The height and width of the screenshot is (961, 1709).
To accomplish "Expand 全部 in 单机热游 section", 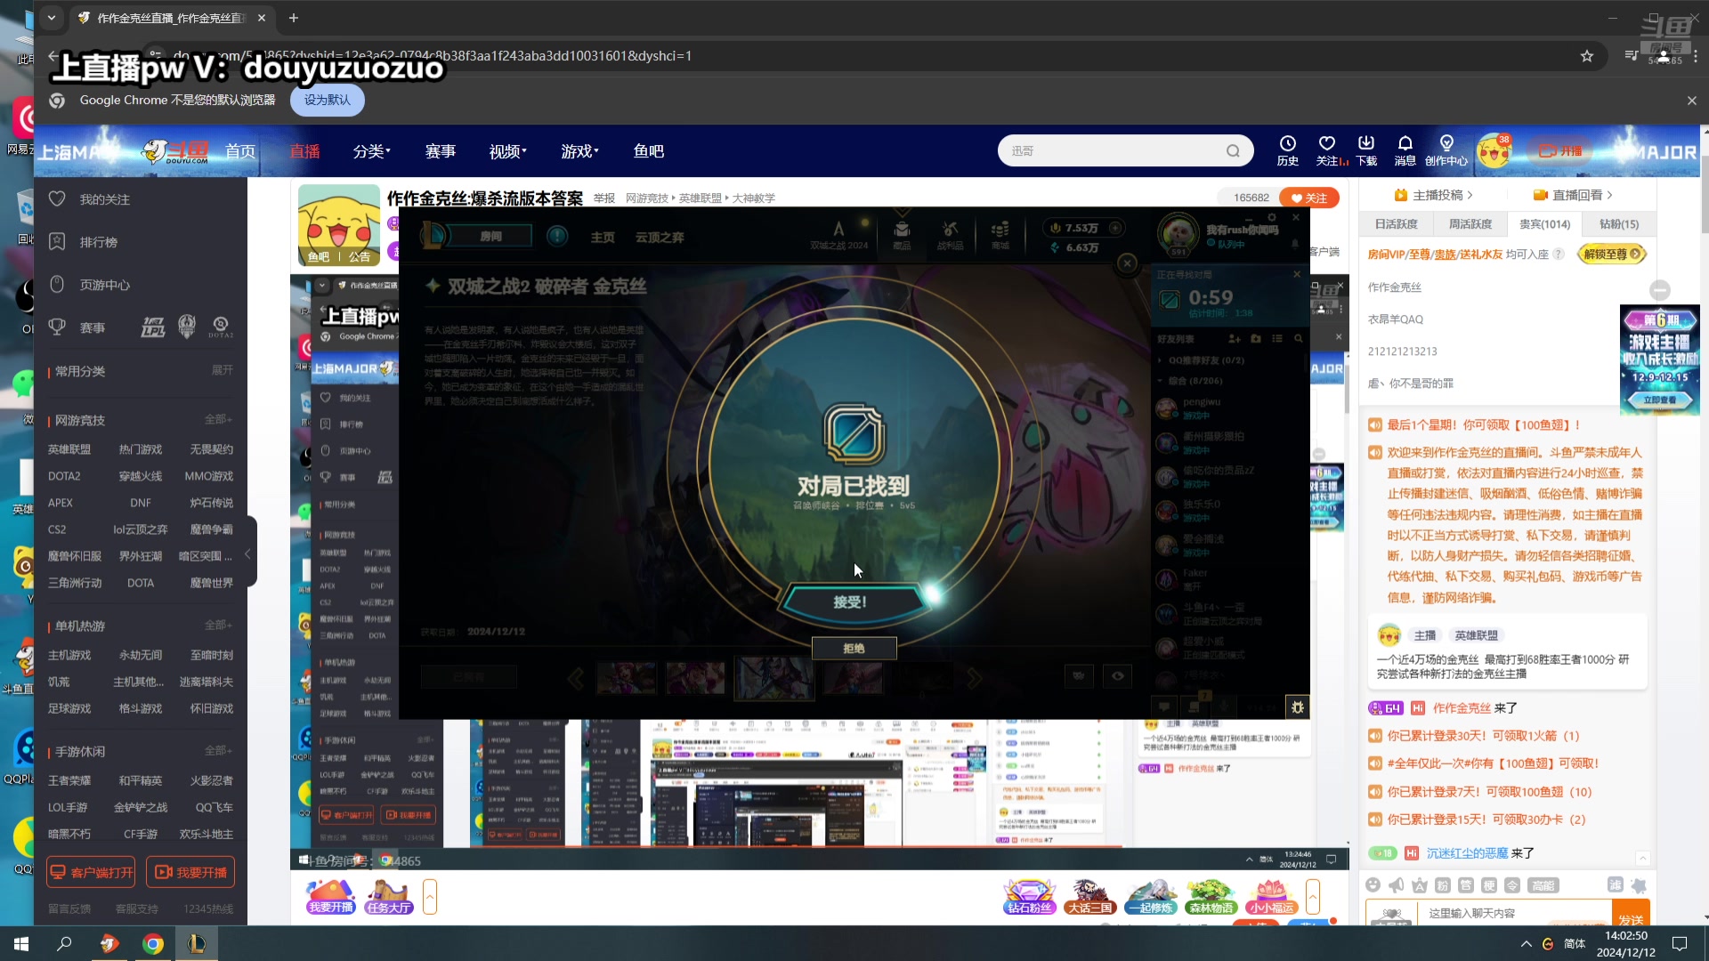I will click(x=218, y=625).
